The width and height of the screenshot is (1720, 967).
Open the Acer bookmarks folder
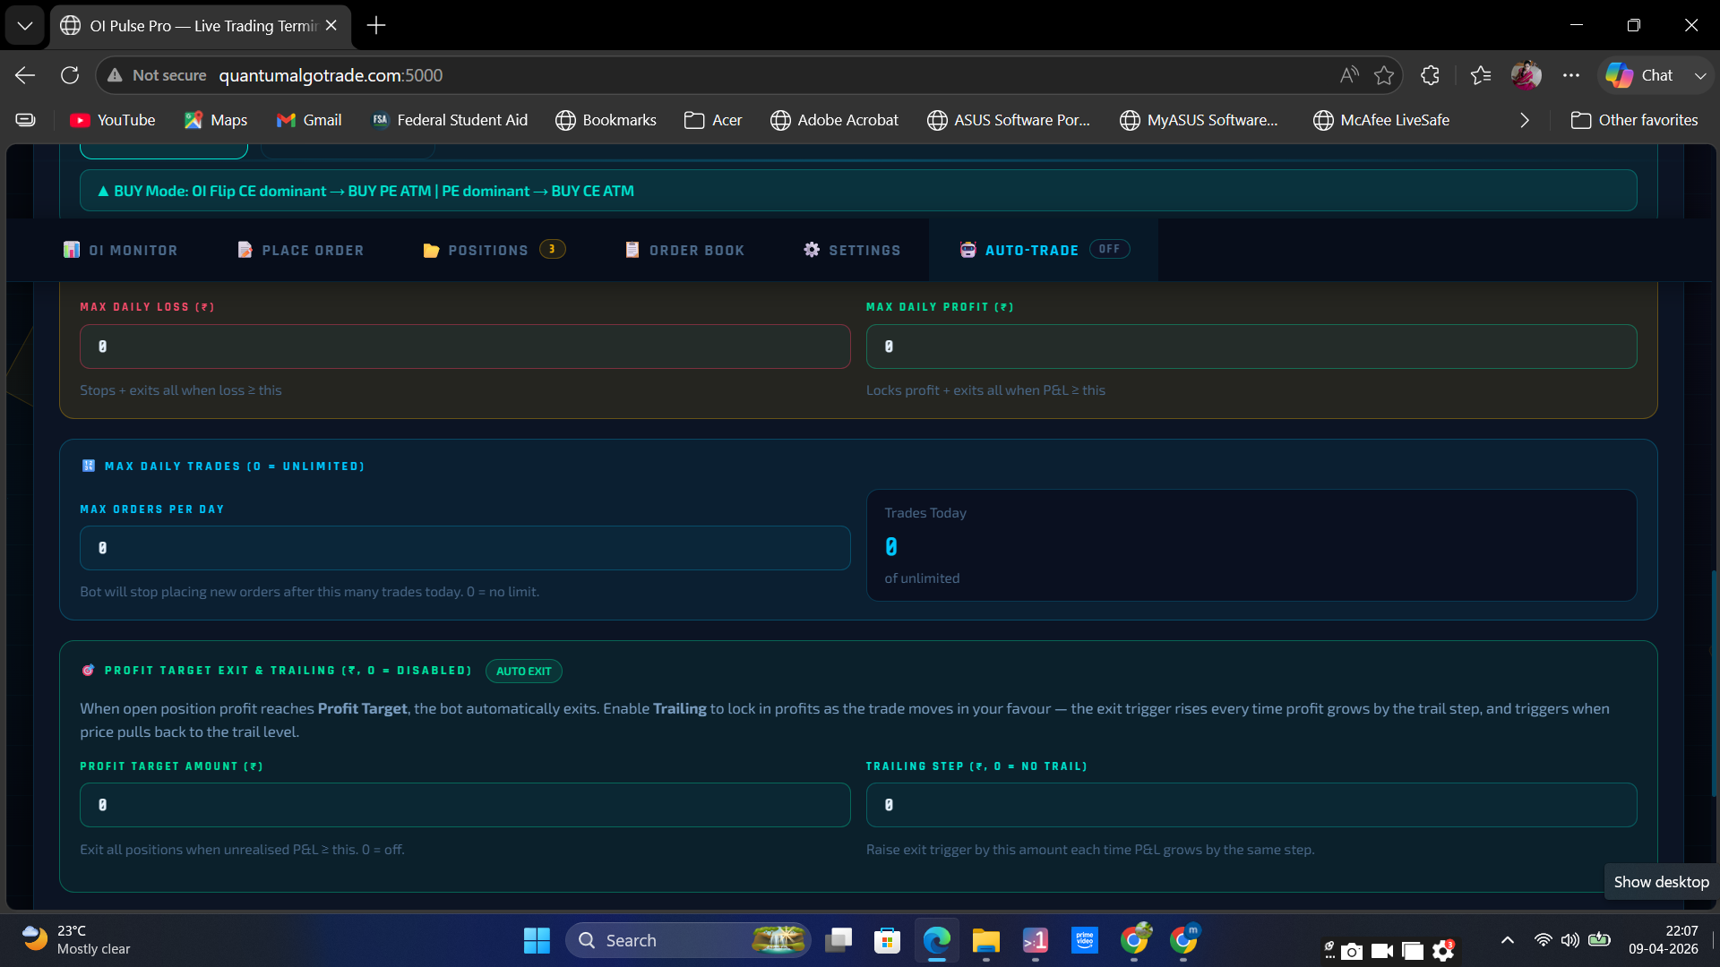click(x=713, y=120)
